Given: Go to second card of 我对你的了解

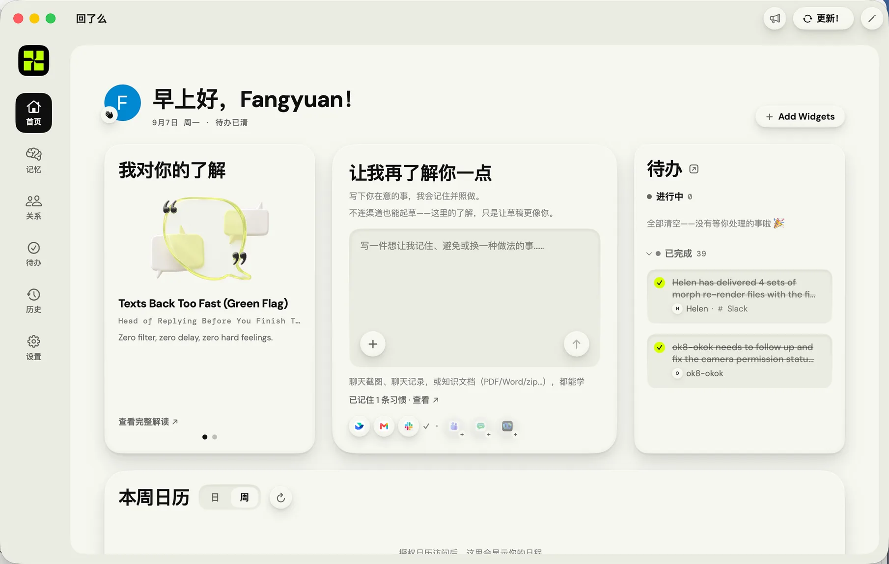Looking at the screenshot, I should pyautogui.click(x=215, y=437).
